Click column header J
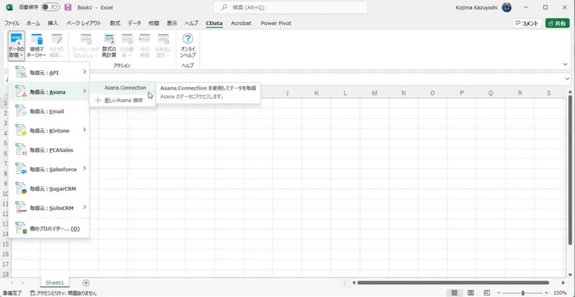This screenshot has width=575, height=297. pyautogui.click(x=287, y=93)
